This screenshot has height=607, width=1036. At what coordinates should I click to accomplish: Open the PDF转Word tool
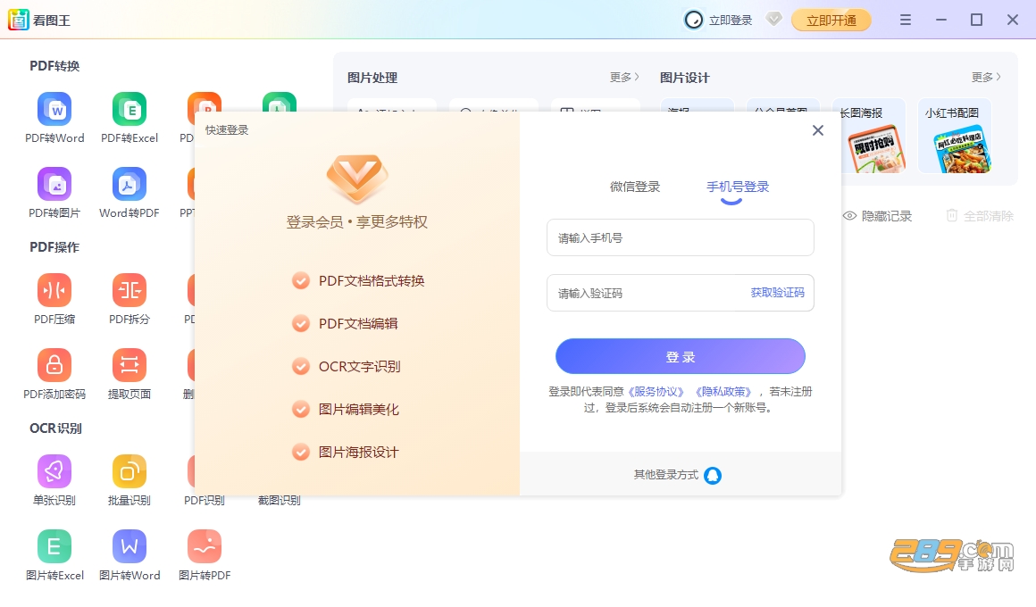point(54,118)
